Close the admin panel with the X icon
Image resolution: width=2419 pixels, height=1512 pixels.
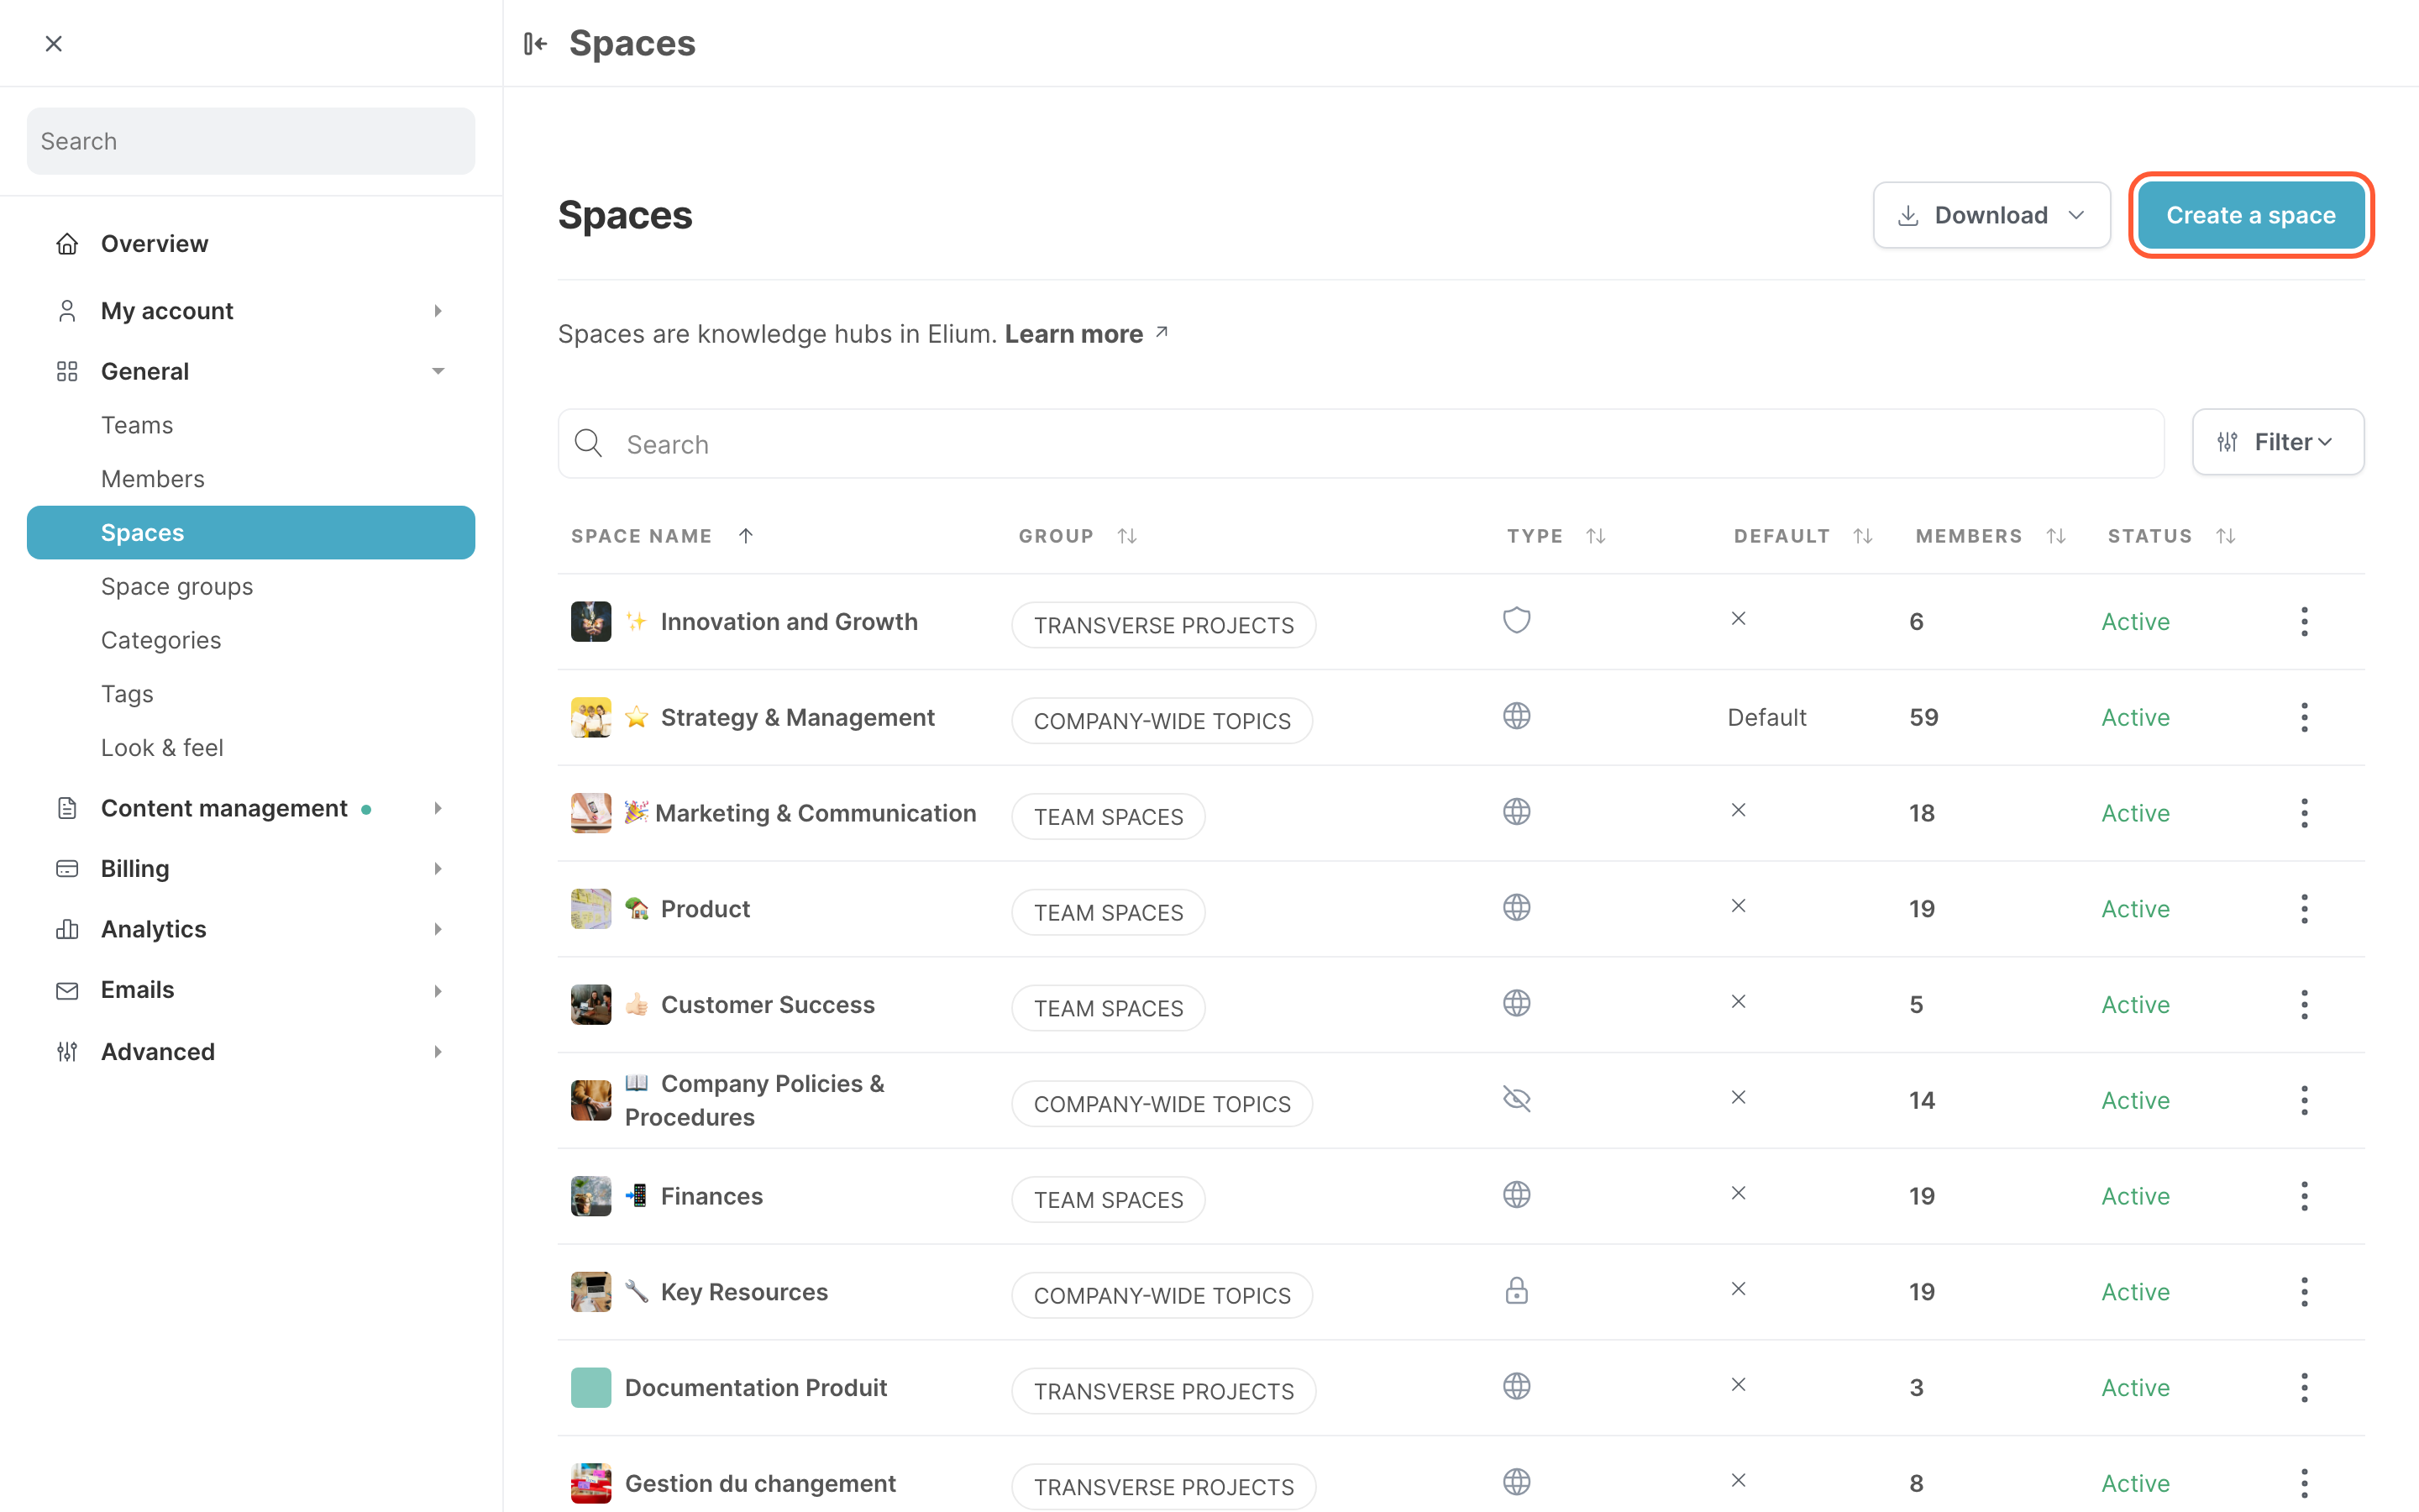(54, 43)
